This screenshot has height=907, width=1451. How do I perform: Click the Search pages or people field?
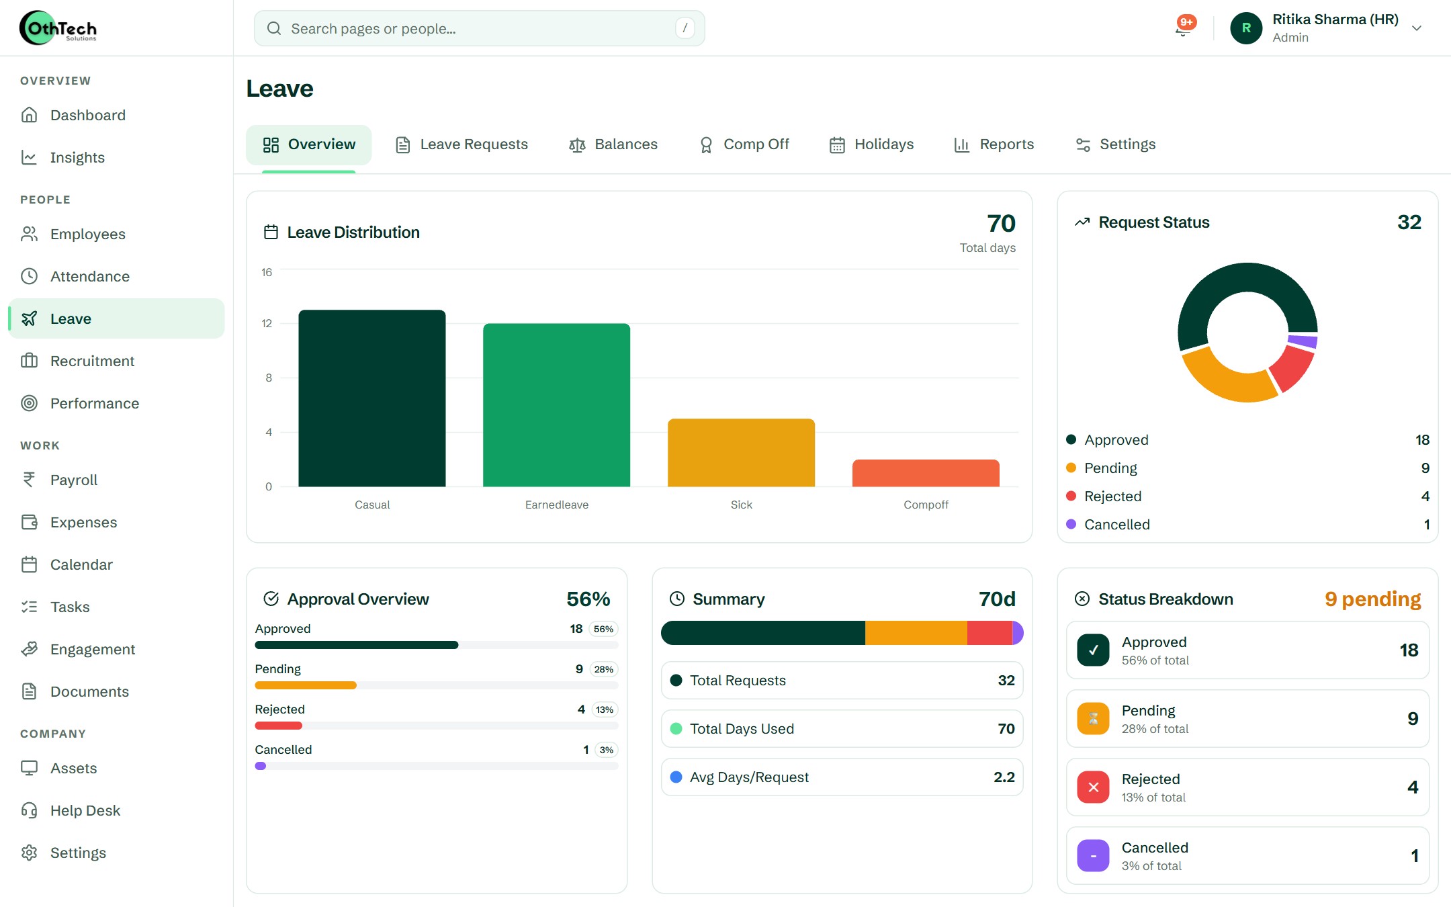click(479, 28)
